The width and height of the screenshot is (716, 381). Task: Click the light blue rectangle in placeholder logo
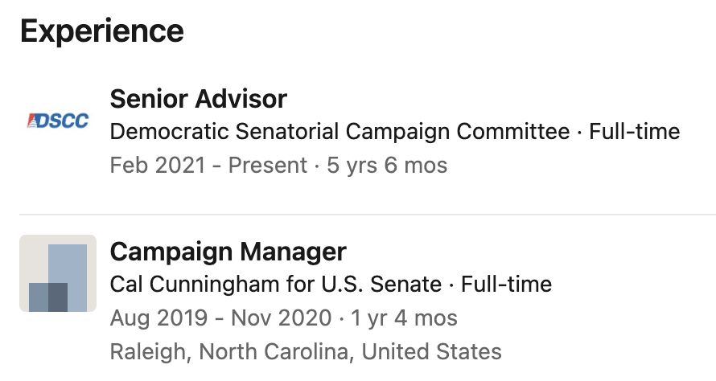(x=68, y=278)
